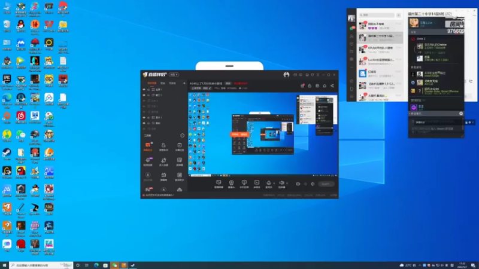Open WeChat chats tab in sidebar

tap(352, 28)
